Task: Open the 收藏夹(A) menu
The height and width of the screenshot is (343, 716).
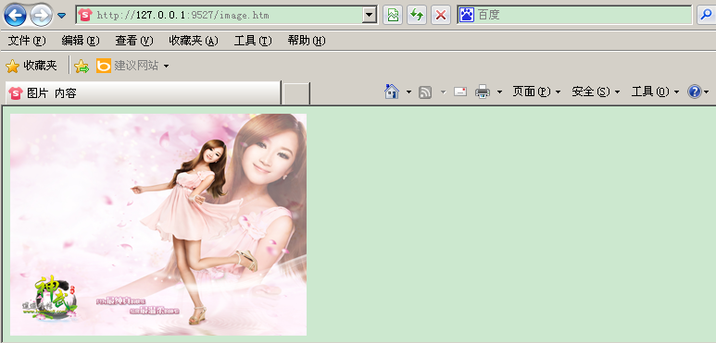Action: (194, 41)
